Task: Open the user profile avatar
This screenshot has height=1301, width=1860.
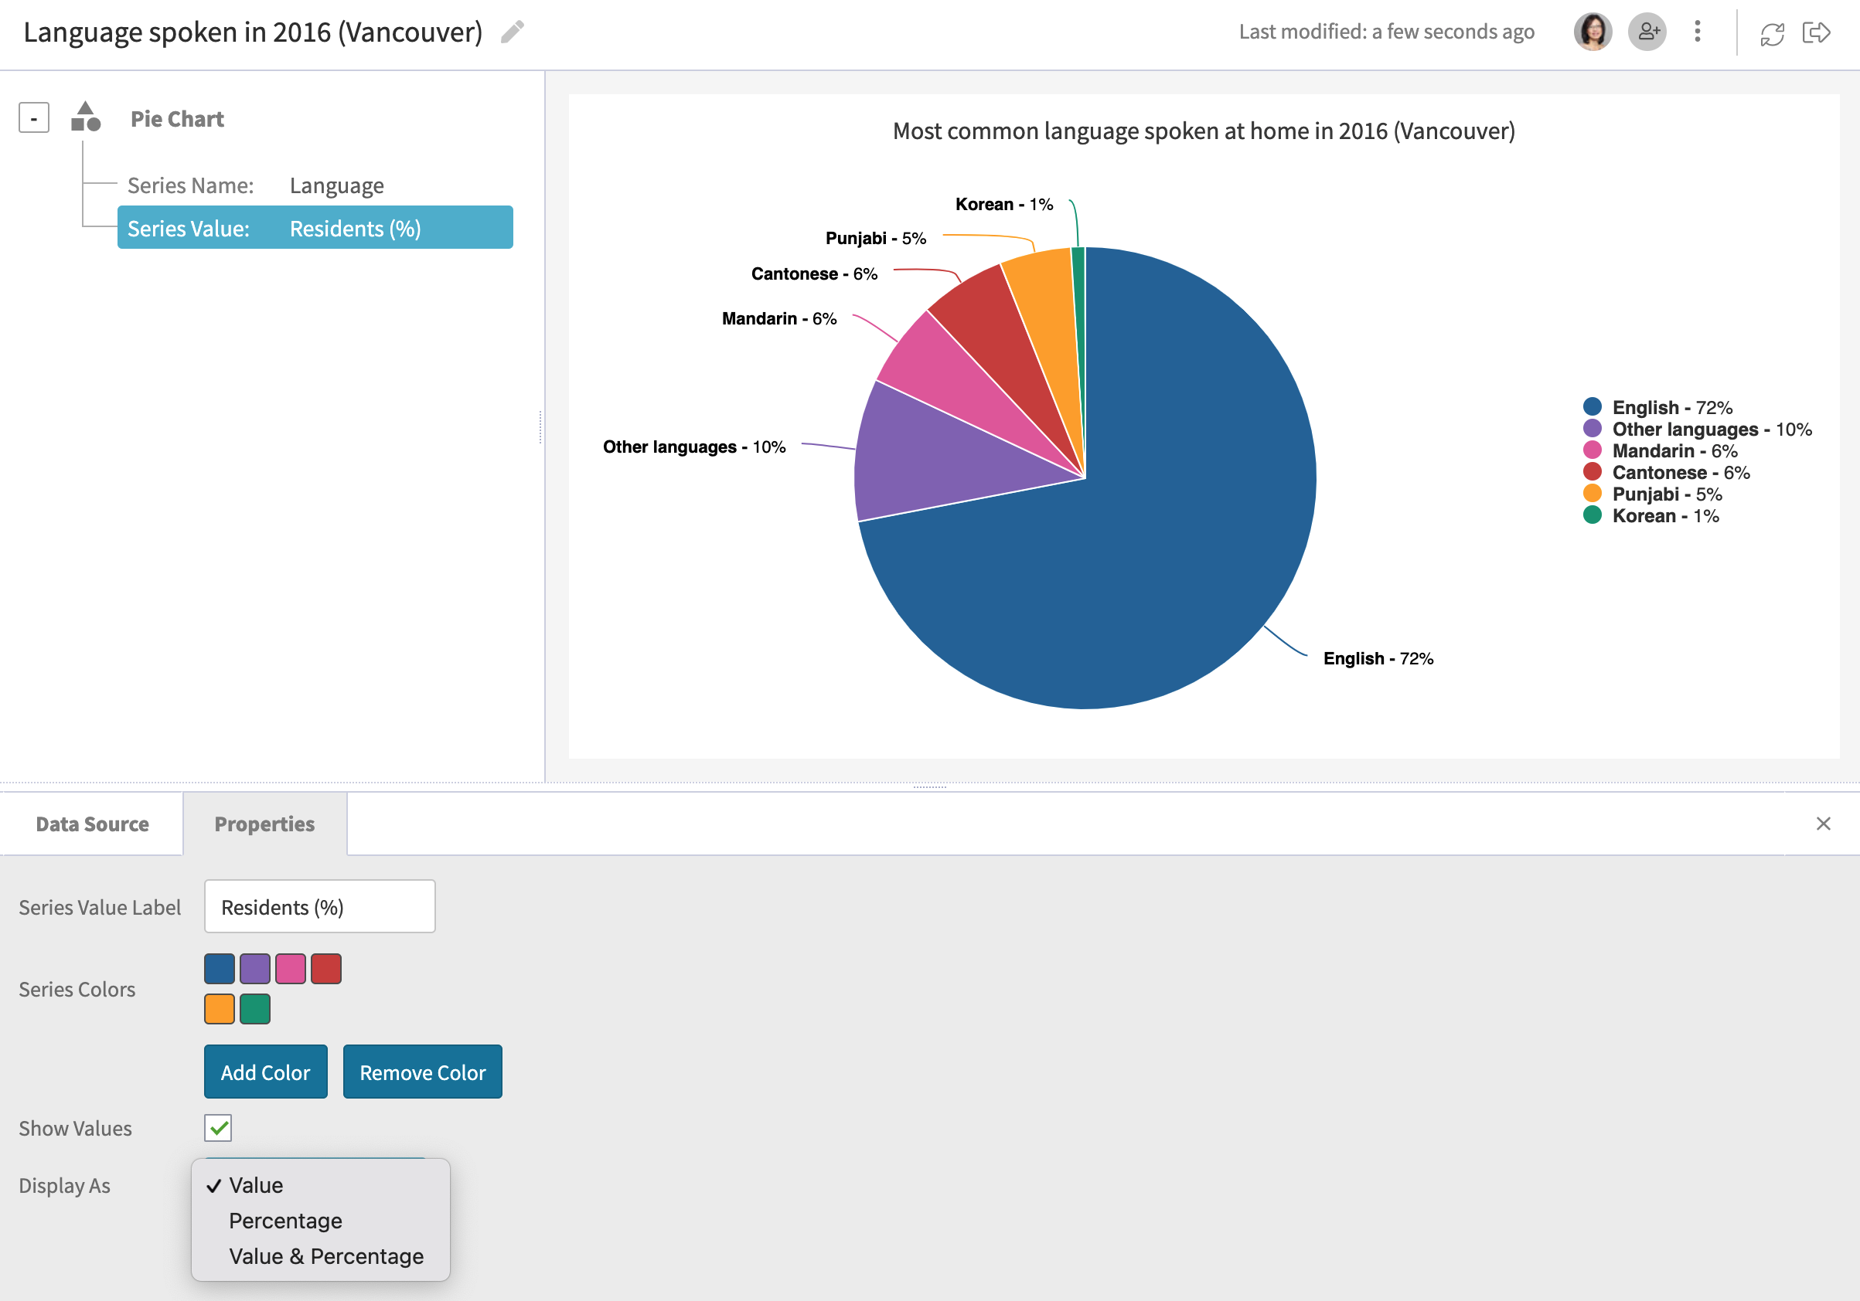Action: (x=1593, y=32)
